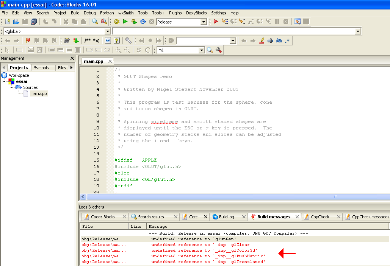Open the incremental search history dropdown
Image resolution: width=390 pixels, height=266 pixels.
[233, 41]
